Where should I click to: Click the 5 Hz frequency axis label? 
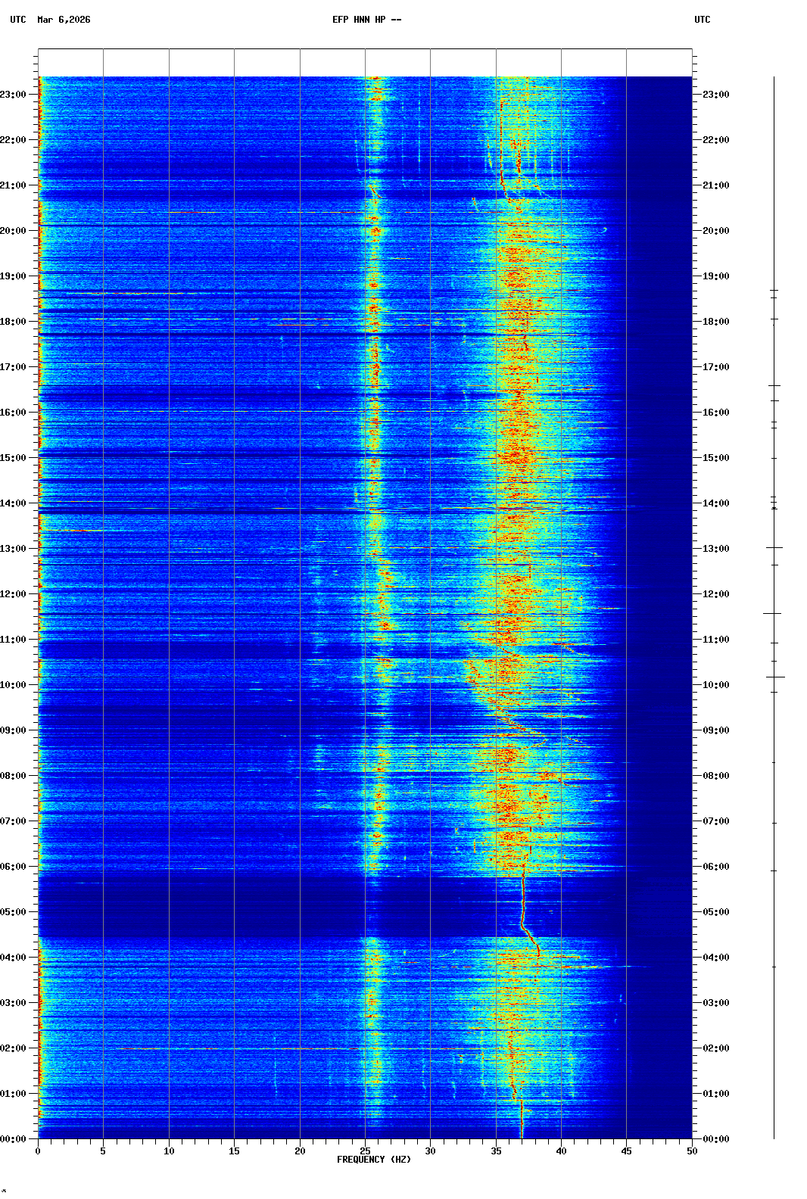(x=103, y=1151)
